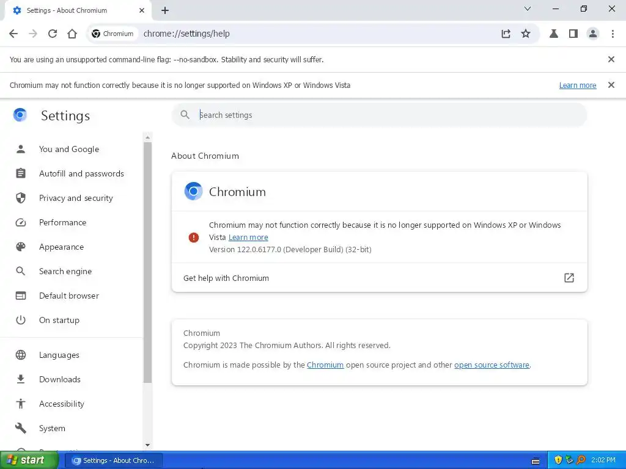Open the tab search dropdown arrow
626x469 pixels.
click(528, 9)
